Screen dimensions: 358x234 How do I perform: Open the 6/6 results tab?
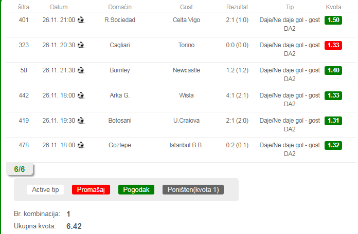tap(20, 169)
